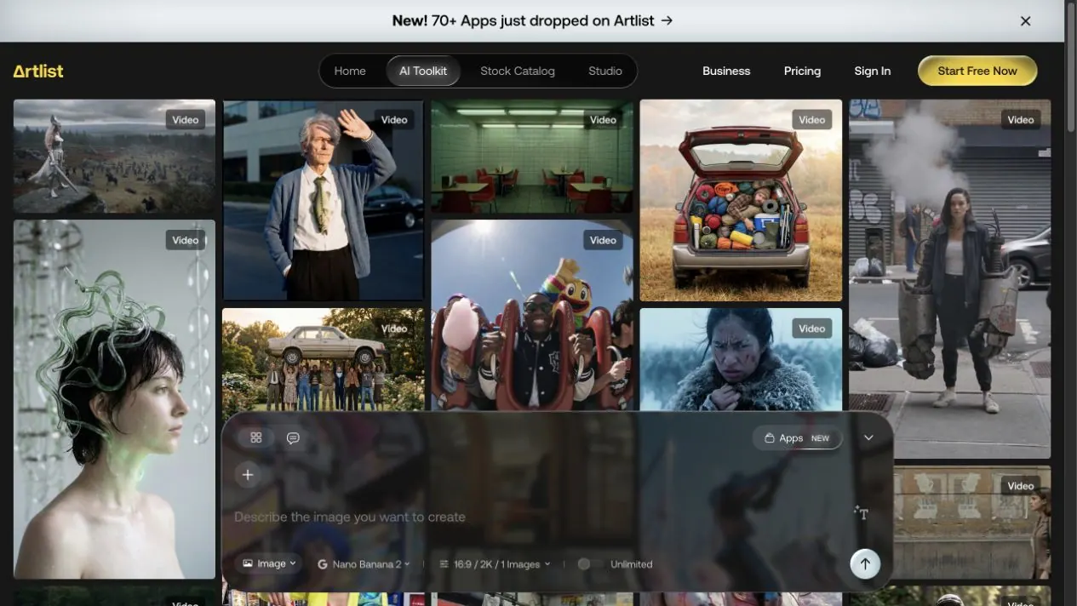This screenshot has width=1077, height=606.
Task: Open the woman with glass snake hair video
Action: [x=114, y=399]
